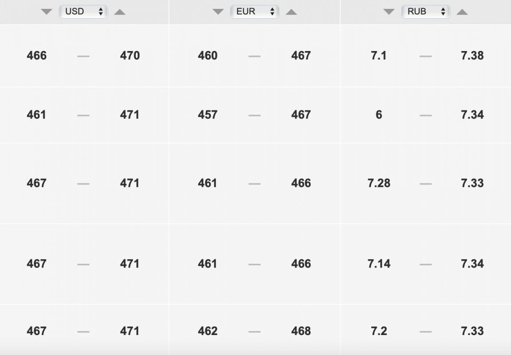Sort USD column ascending with up arrow
511x355 pixels.
click(x=120, y=12)
